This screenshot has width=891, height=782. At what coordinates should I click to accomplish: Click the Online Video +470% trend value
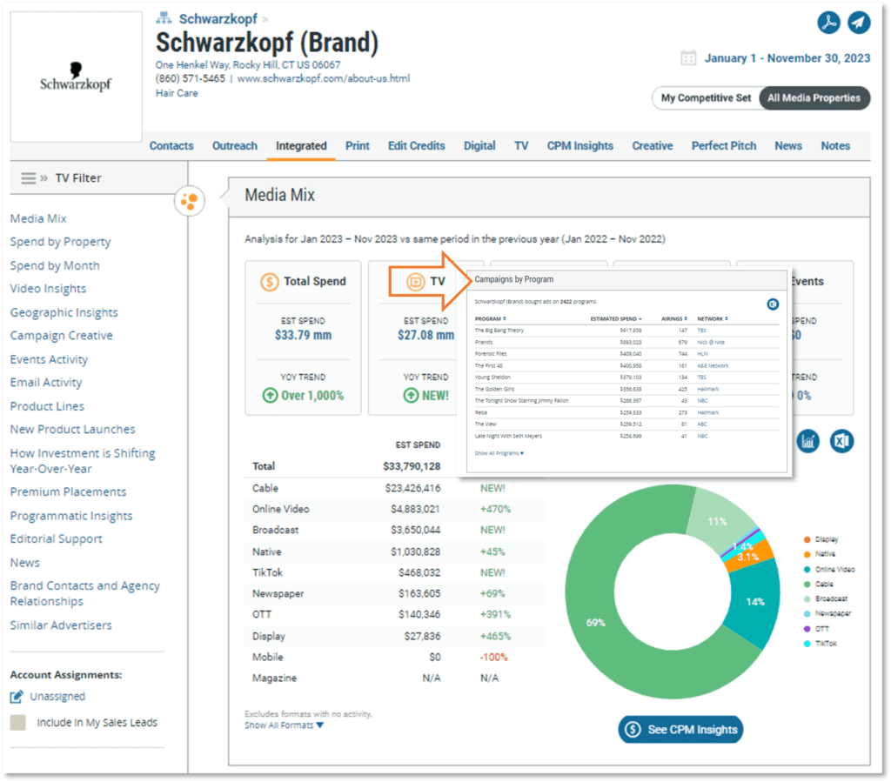[x=495, y=510]
